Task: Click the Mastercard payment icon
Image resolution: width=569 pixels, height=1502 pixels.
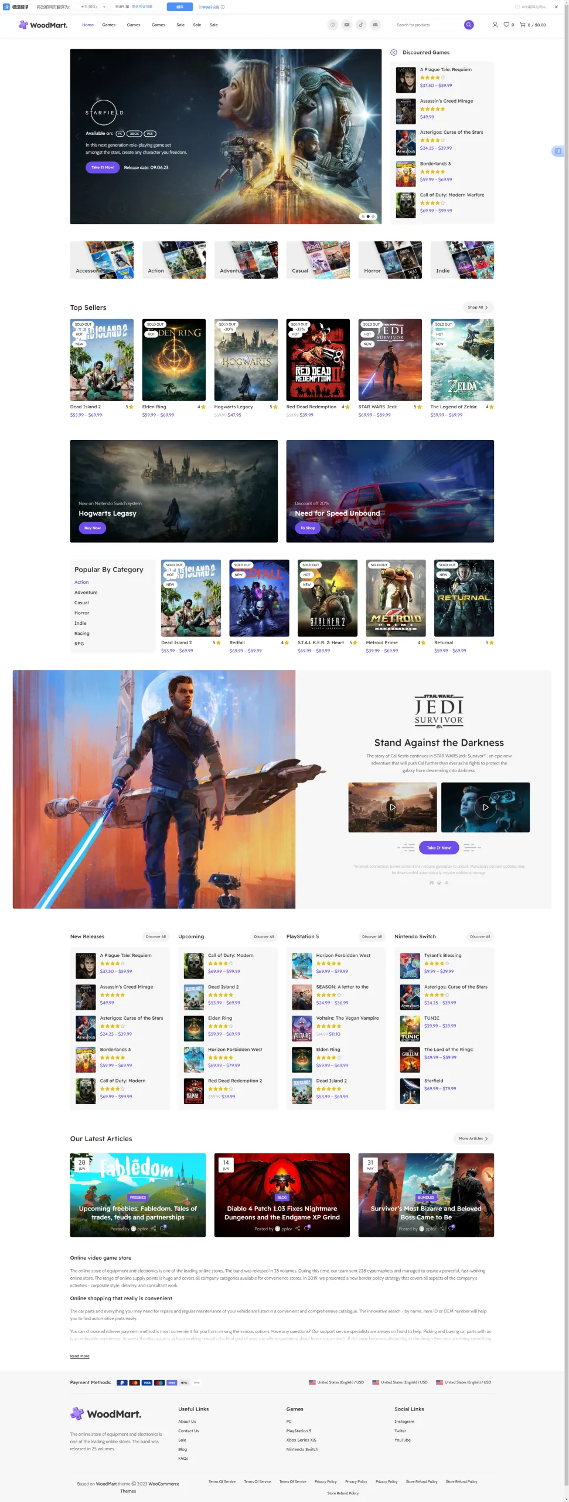Action: click(x=134, y=1382)
